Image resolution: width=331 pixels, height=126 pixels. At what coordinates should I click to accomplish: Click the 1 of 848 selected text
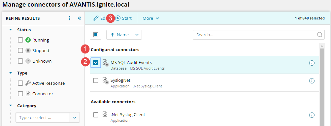click(x=310, y=18)
